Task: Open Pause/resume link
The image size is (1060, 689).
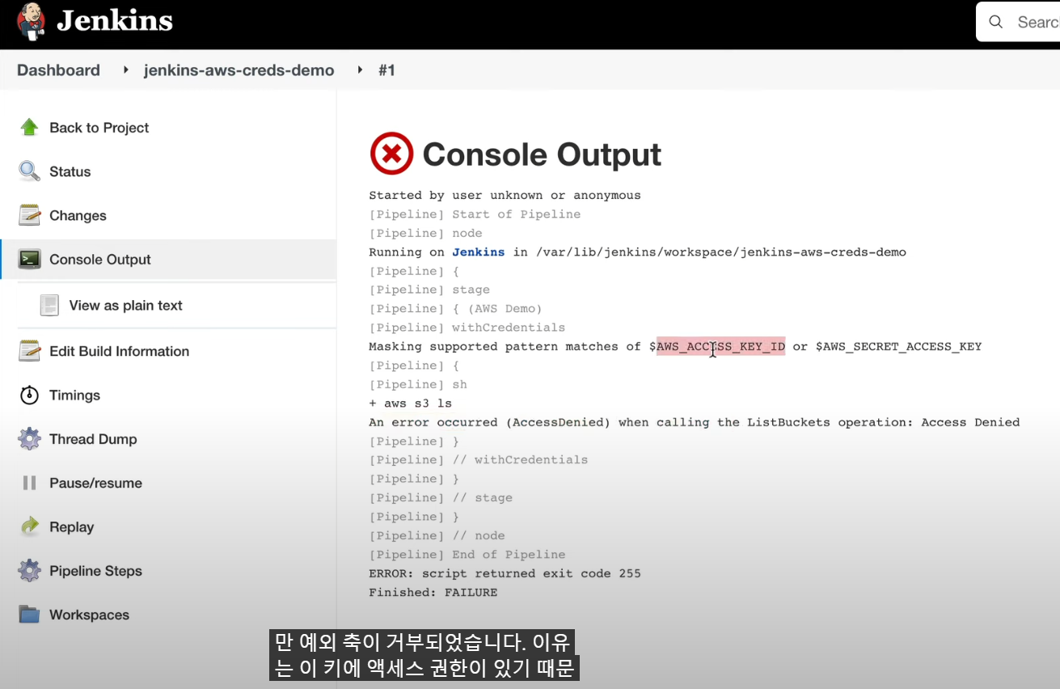Action: click(95, 484)
